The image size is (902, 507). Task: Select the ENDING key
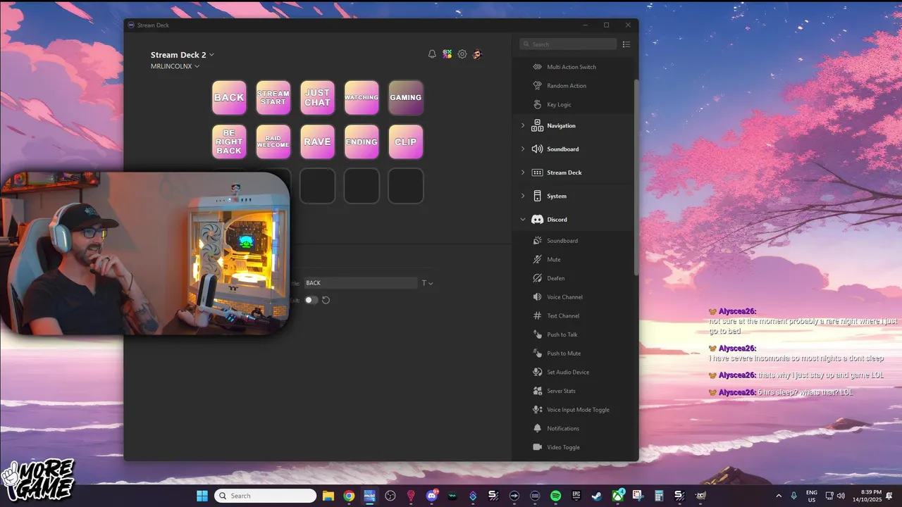click(362, 142)
